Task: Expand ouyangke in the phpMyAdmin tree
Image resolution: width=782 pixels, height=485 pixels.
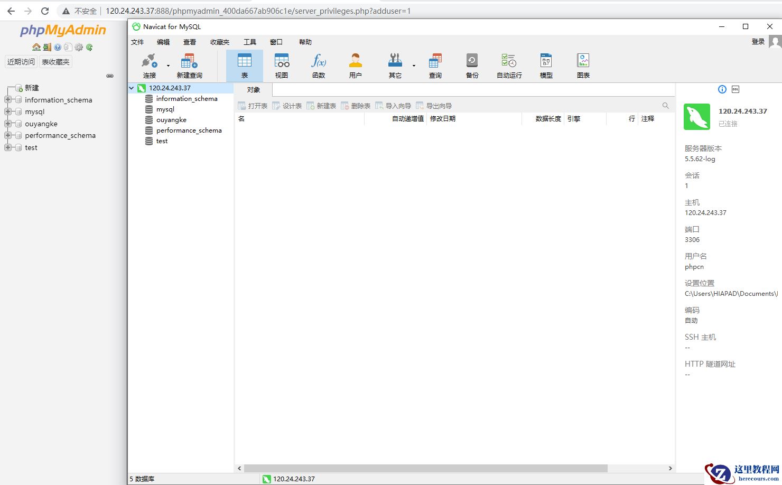Action: tap(8, 124)
